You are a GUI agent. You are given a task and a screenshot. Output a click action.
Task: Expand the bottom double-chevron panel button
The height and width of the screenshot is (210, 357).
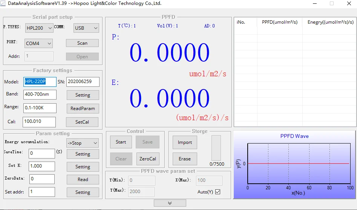[170, 203]
